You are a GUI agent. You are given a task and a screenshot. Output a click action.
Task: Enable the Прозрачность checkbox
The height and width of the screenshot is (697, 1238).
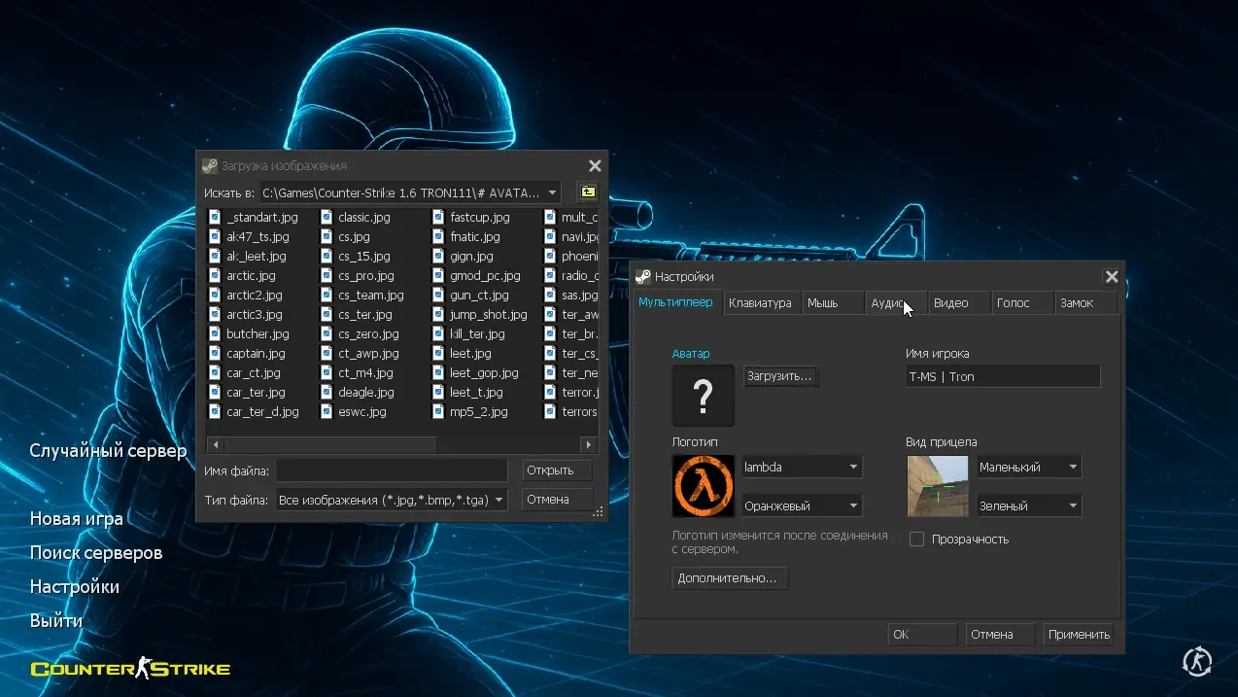coord(916,540)
